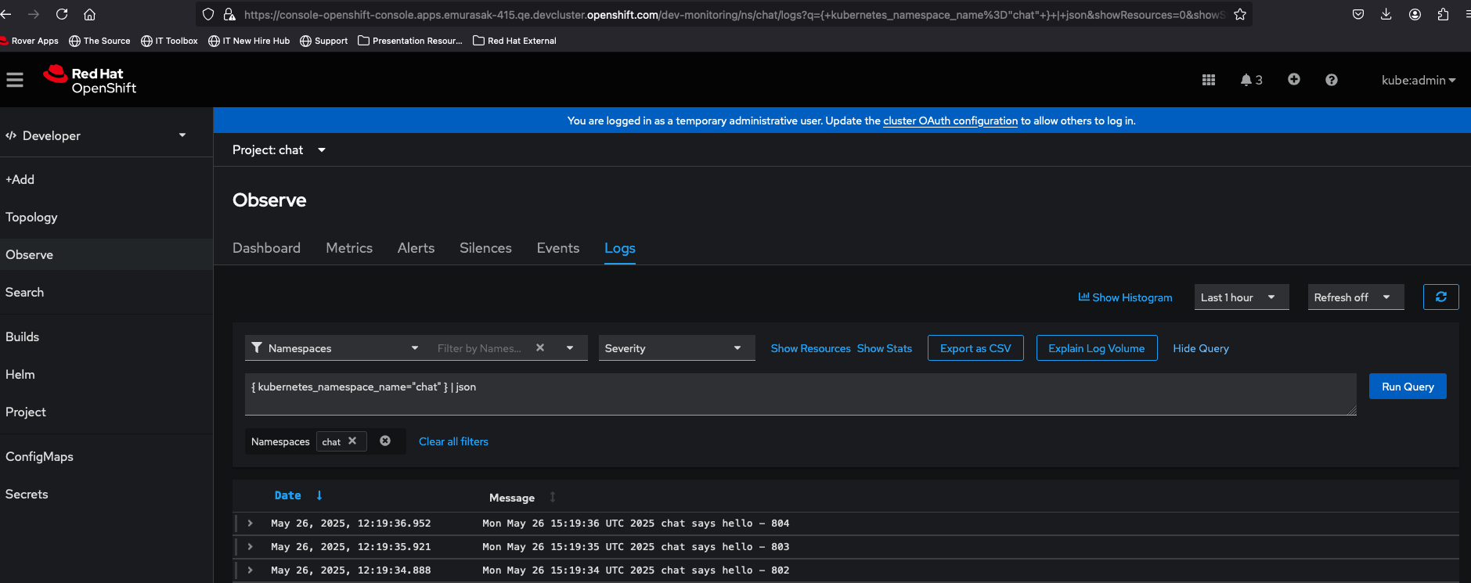Image resolution: width=1471 pixels, height=583 pixels.
Task: Open the help question mark menu
Action: 1331,80
